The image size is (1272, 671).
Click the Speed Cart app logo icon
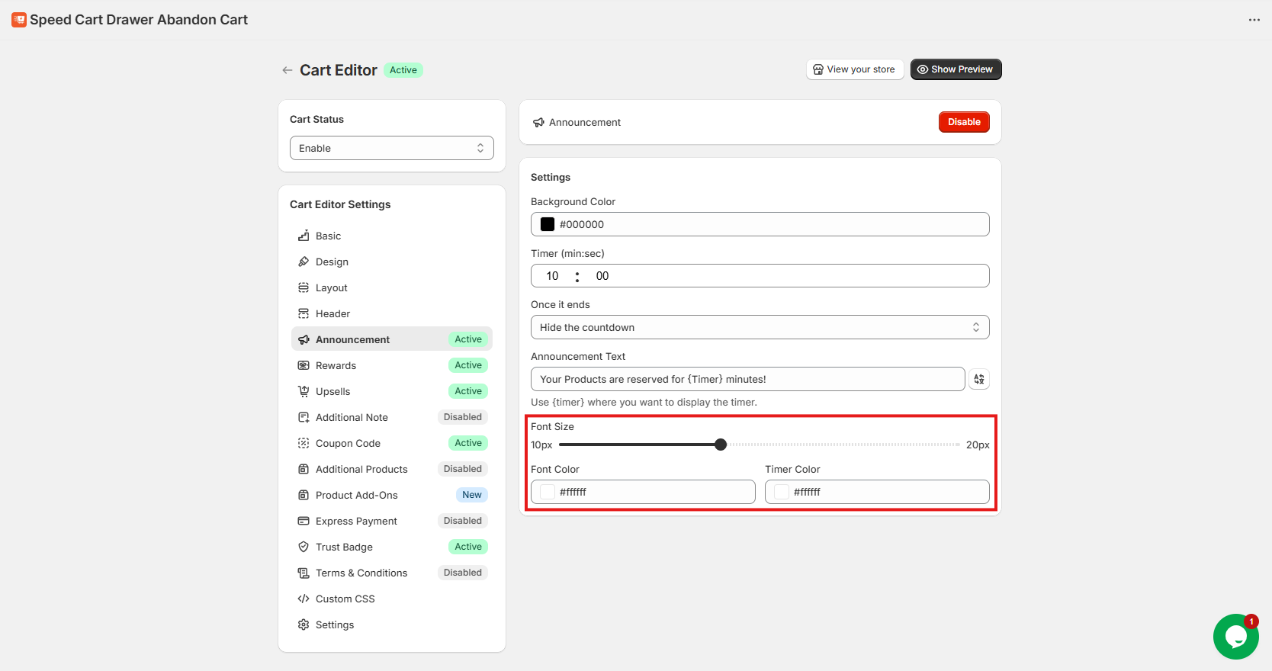pos(19,20)
